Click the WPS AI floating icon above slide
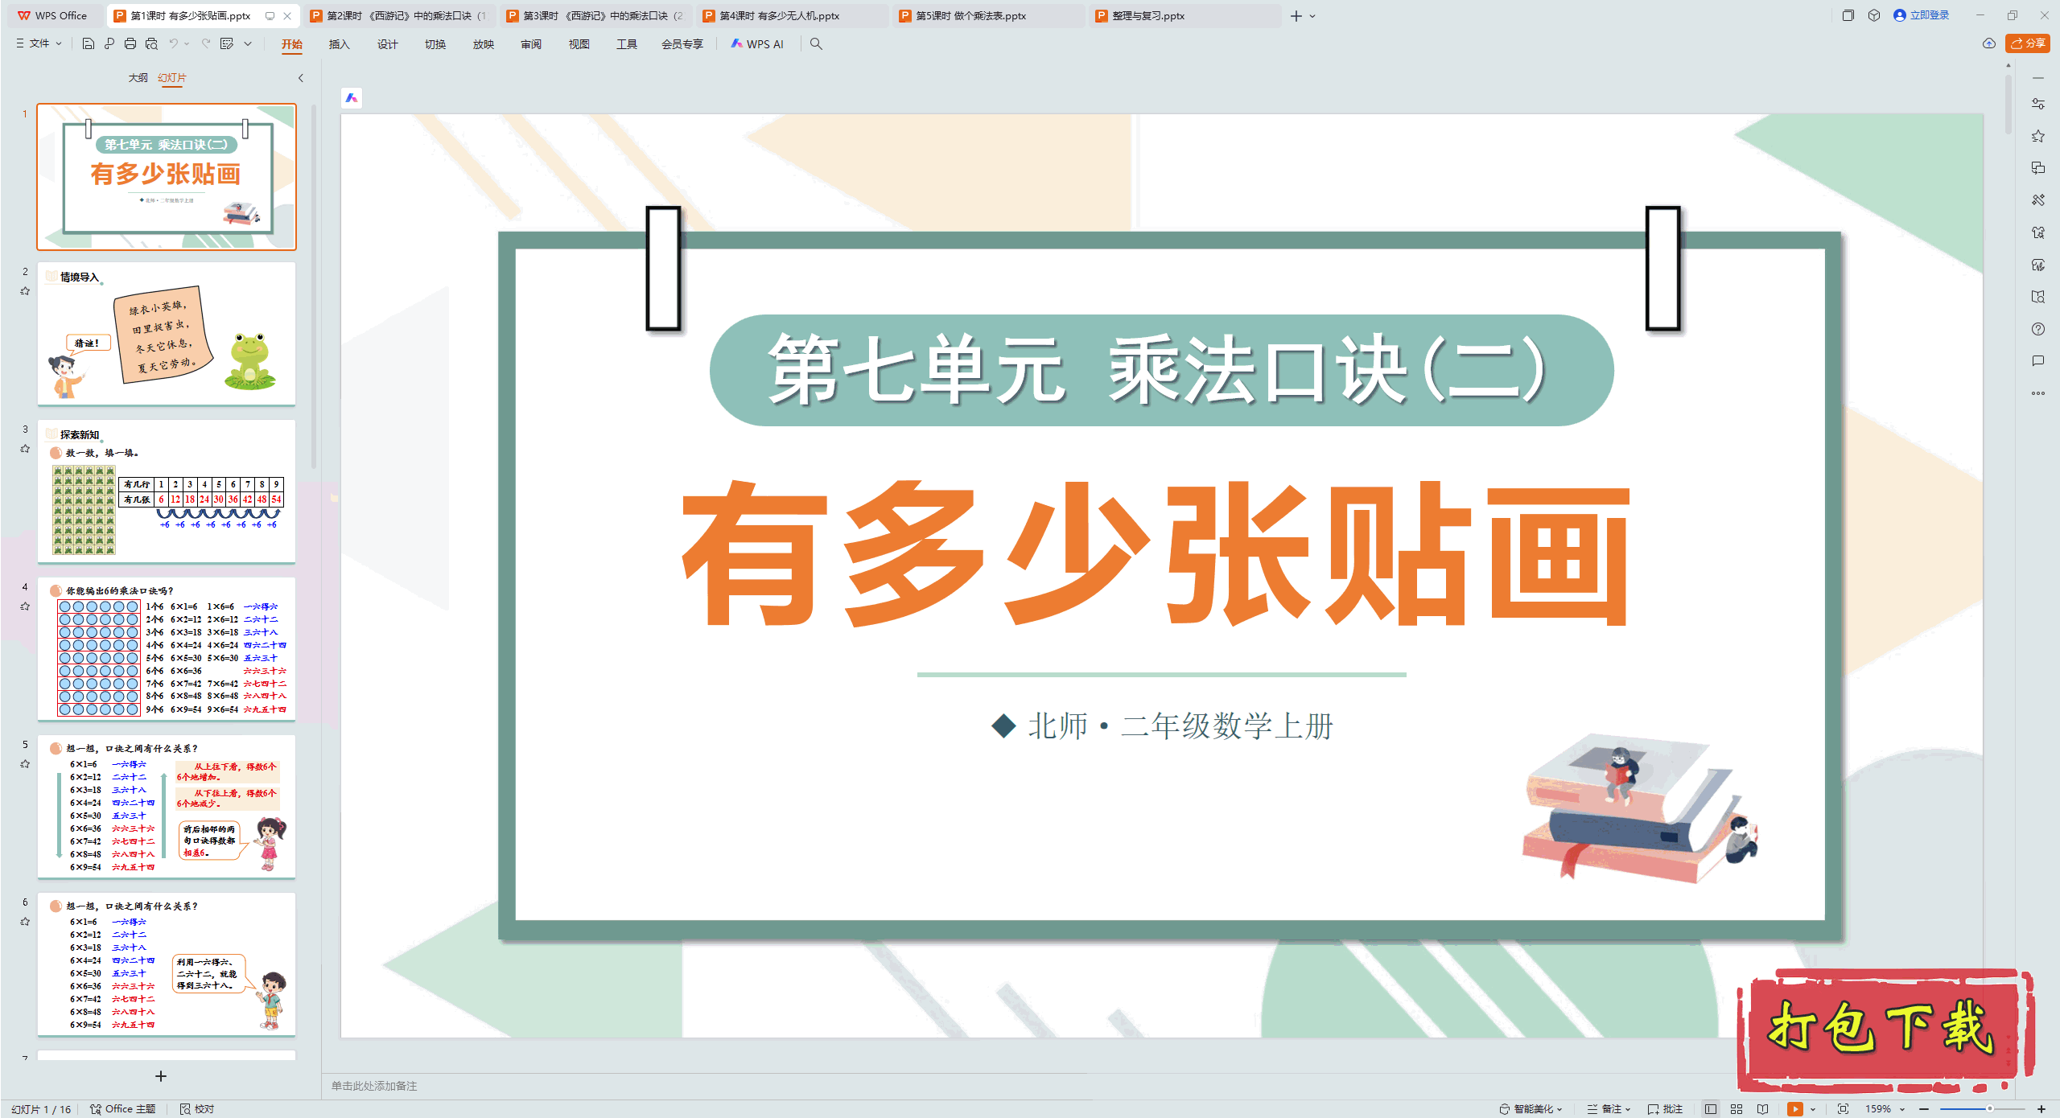2060x1118 pixels. click(352, 98)
